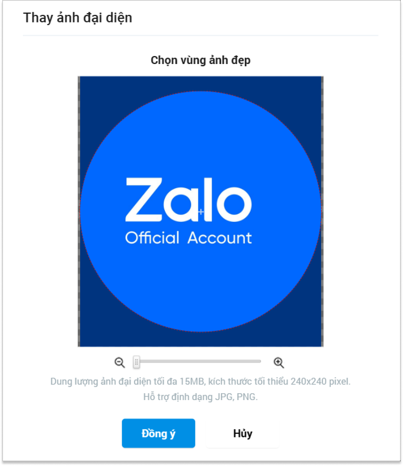Click the center crosshair in the crop circle
This screenshot has width=403, height=466.
pyautogui.click(x=201, y=211)
